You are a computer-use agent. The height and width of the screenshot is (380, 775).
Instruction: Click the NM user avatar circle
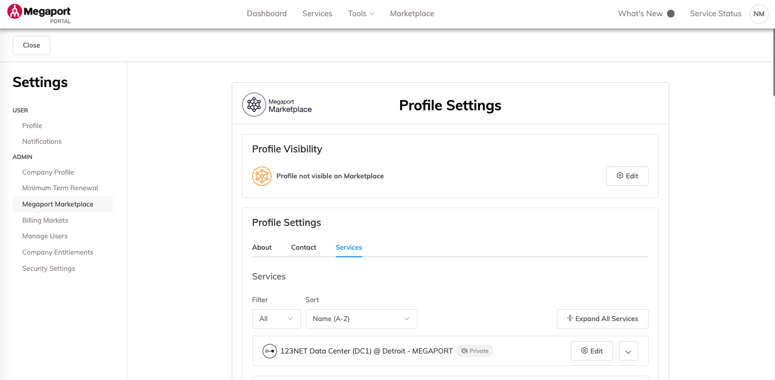[759, 14]
